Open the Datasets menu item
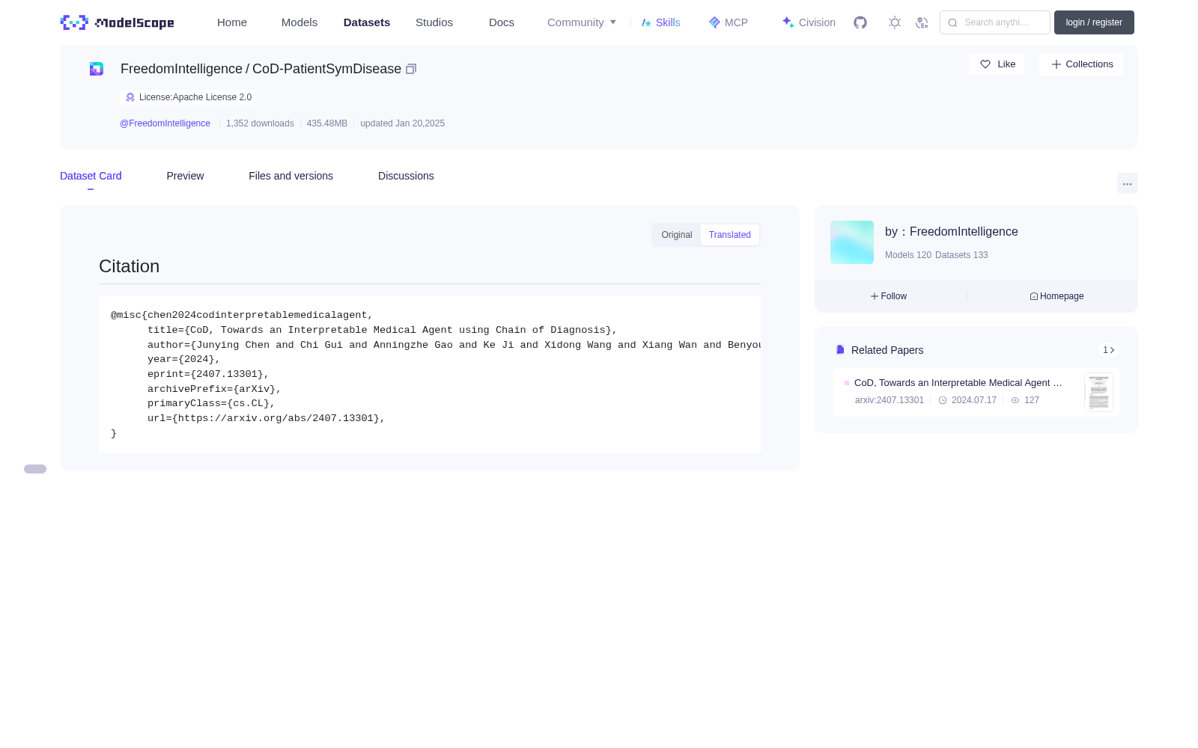 [367, 22]
